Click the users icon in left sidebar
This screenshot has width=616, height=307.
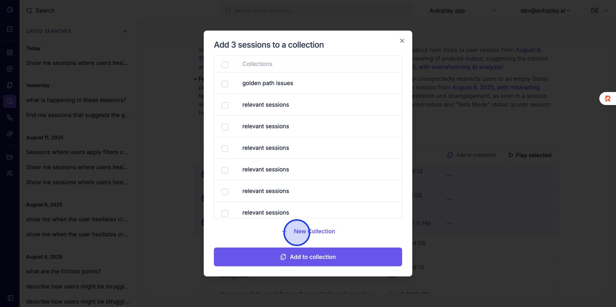pyautogui.click(x=10, y=174)
